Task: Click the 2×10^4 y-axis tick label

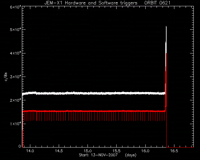Action: click(16, 100)
